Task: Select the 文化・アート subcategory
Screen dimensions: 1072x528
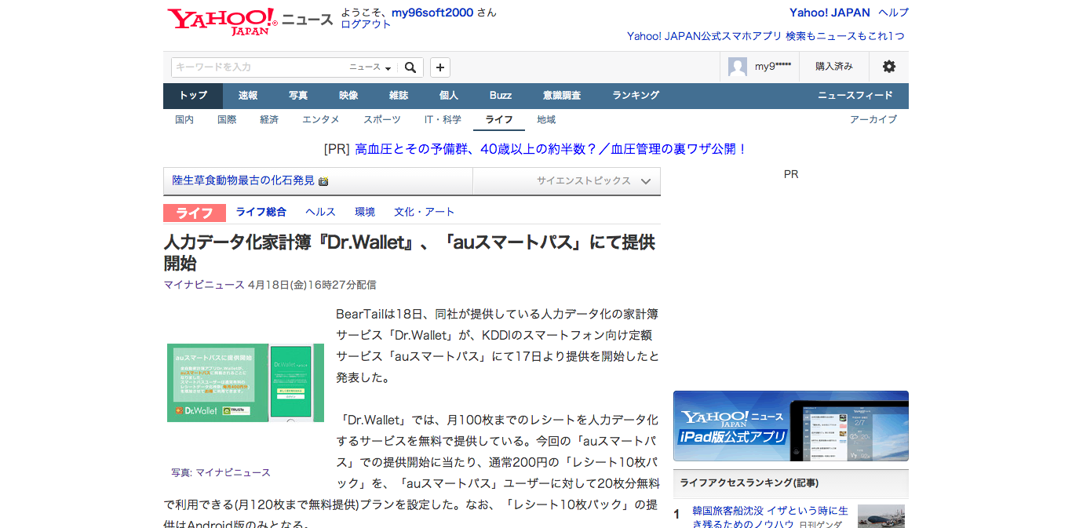Action: 425,212
